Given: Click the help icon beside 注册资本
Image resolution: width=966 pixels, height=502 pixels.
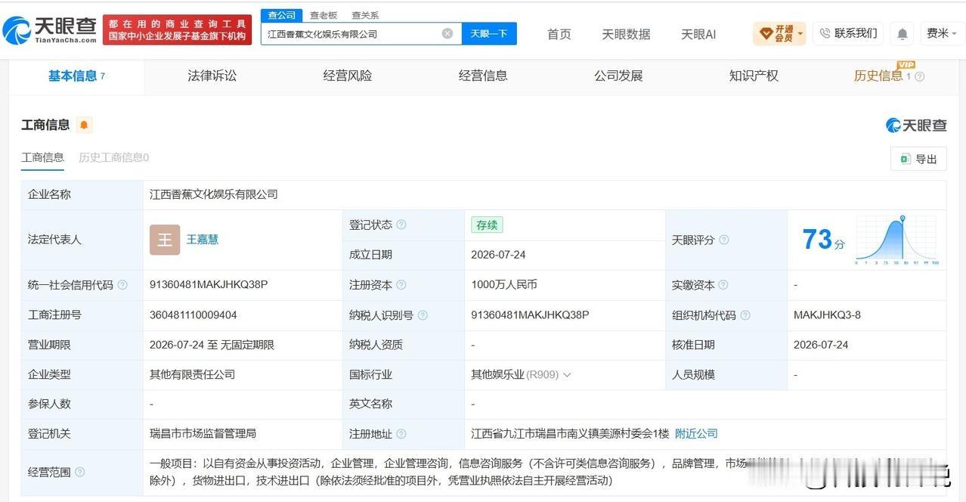Looking at the screenshot, I should click(401, 285).
